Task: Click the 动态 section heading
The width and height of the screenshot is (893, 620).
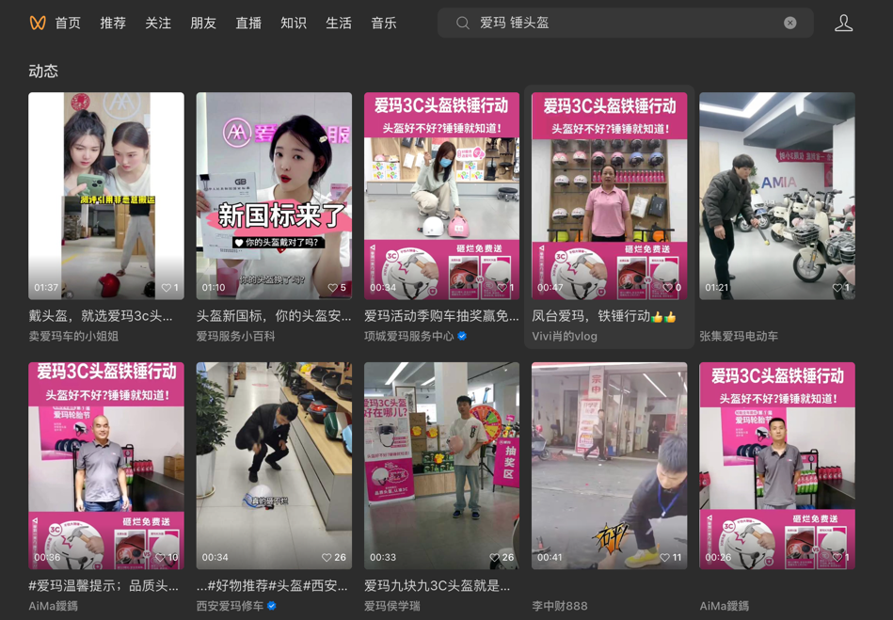Action: pos(43,71)
